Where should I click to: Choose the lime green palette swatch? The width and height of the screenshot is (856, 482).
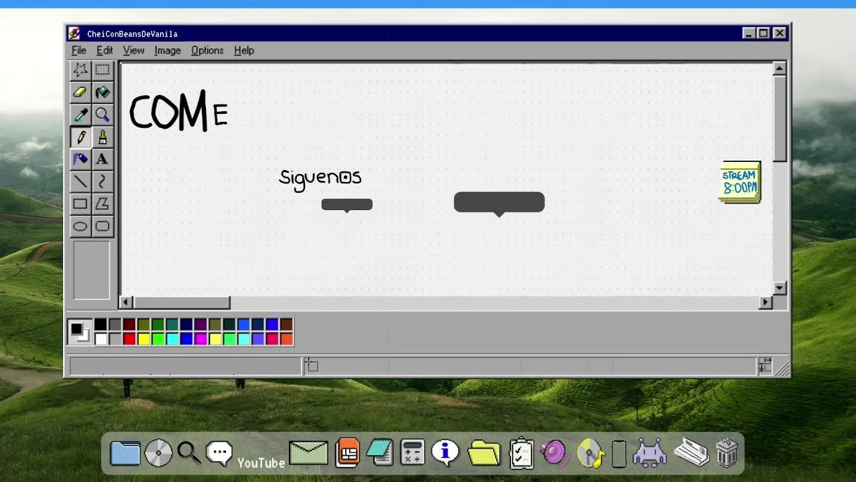click(158, 339)
